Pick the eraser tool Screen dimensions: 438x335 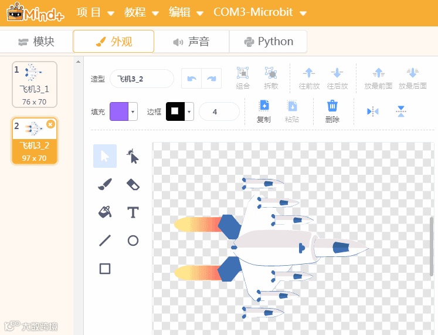click(133, 184)
